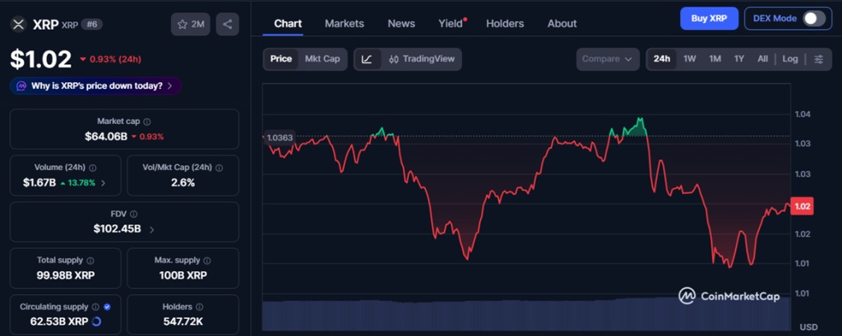The image size is (842, 336).
Task: Click the #6 rank badge
Action: [92, 24]
